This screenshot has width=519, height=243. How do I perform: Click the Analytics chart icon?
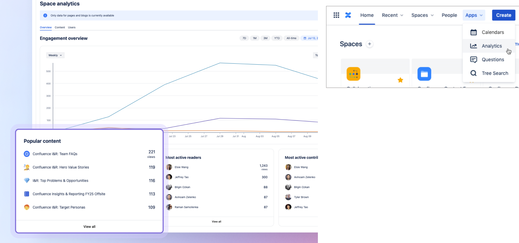point(473,46)
